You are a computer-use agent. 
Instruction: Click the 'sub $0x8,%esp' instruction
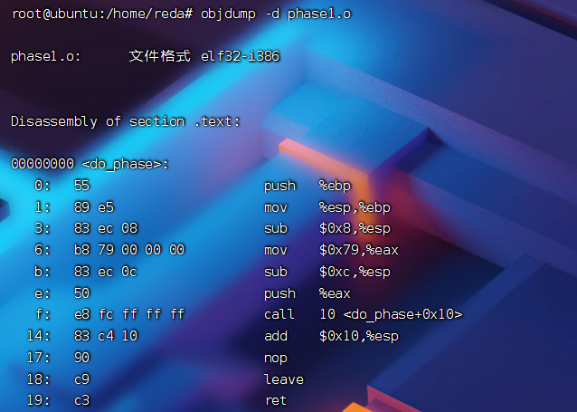click(327, 229)
